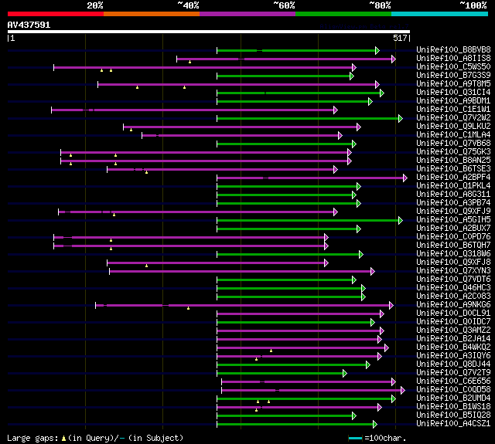Select the UniRef100_B7G3S9 hit name
The image size is (495, 444).
(453, 76)
